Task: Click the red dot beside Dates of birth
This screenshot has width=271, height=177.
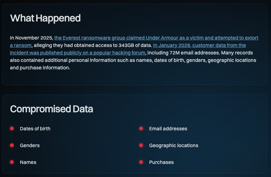Action: [12, 128]
